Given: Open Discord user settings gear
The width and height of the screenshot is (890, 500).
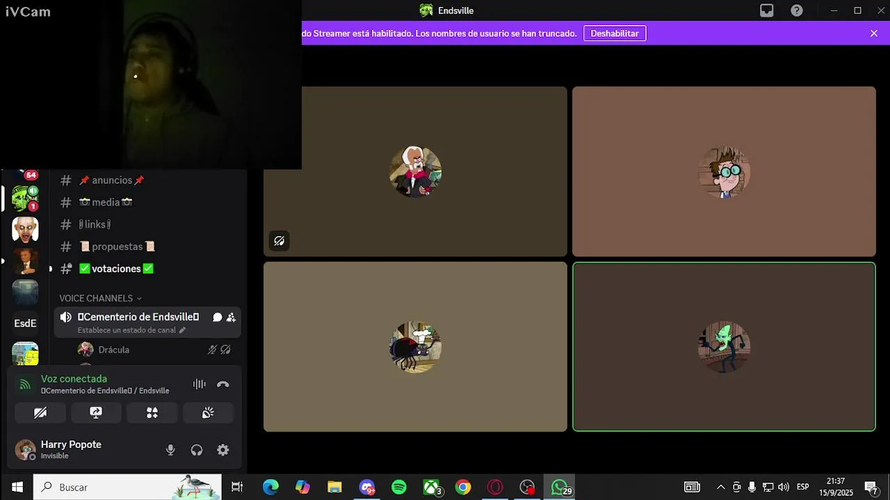Looking at the screenshot, I should (223, 450).
